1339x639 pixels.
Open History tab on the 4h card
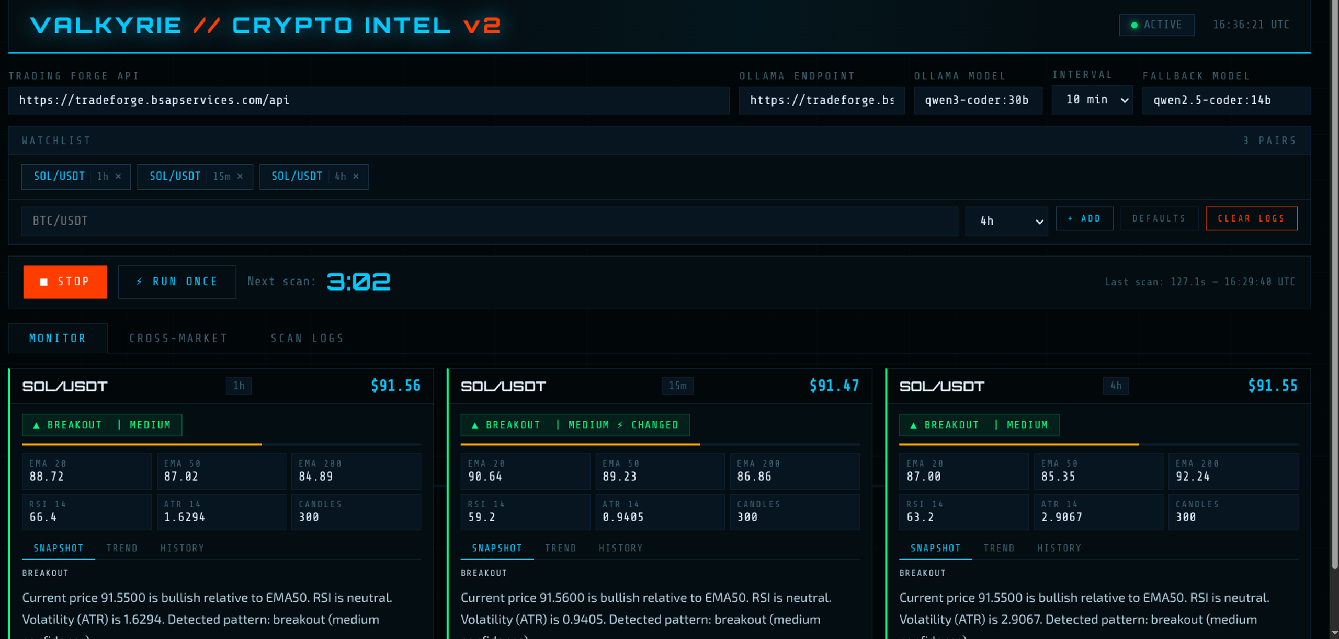1059,548
